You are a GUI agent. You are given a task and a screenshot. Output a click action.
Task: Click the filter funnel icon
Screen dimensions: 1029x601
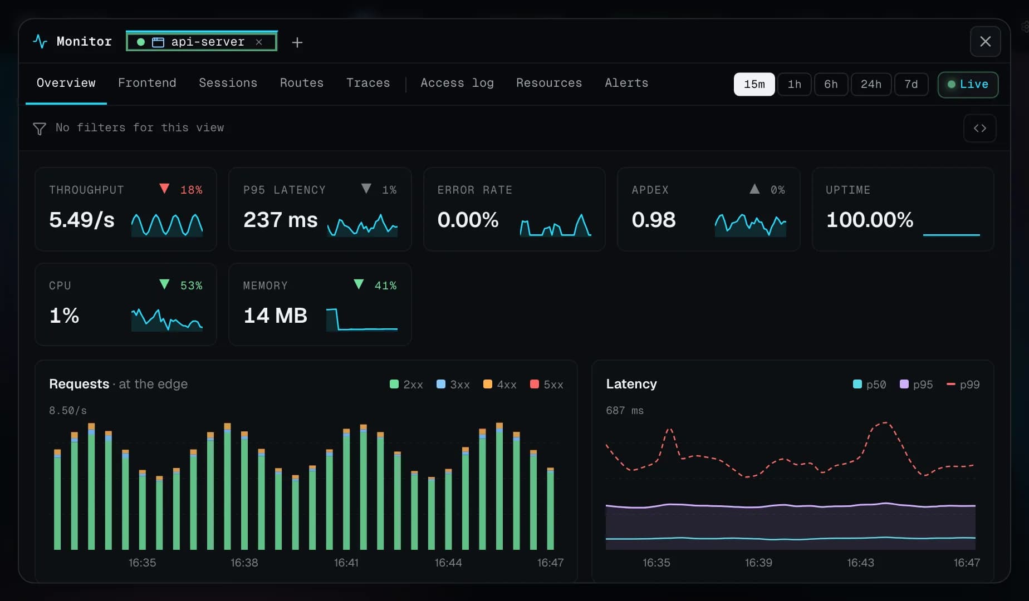pyautogui.click(x=40, y=129)
